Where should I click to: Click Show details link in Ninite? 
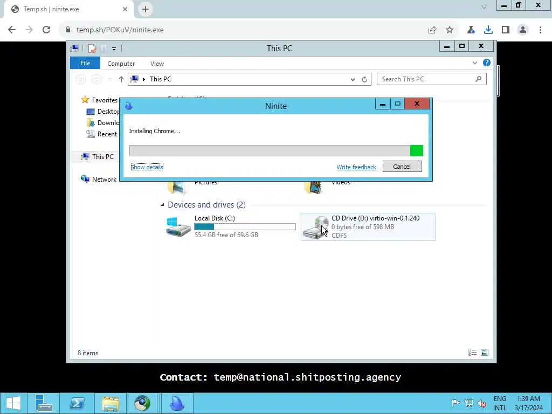(x=147, y=167)
